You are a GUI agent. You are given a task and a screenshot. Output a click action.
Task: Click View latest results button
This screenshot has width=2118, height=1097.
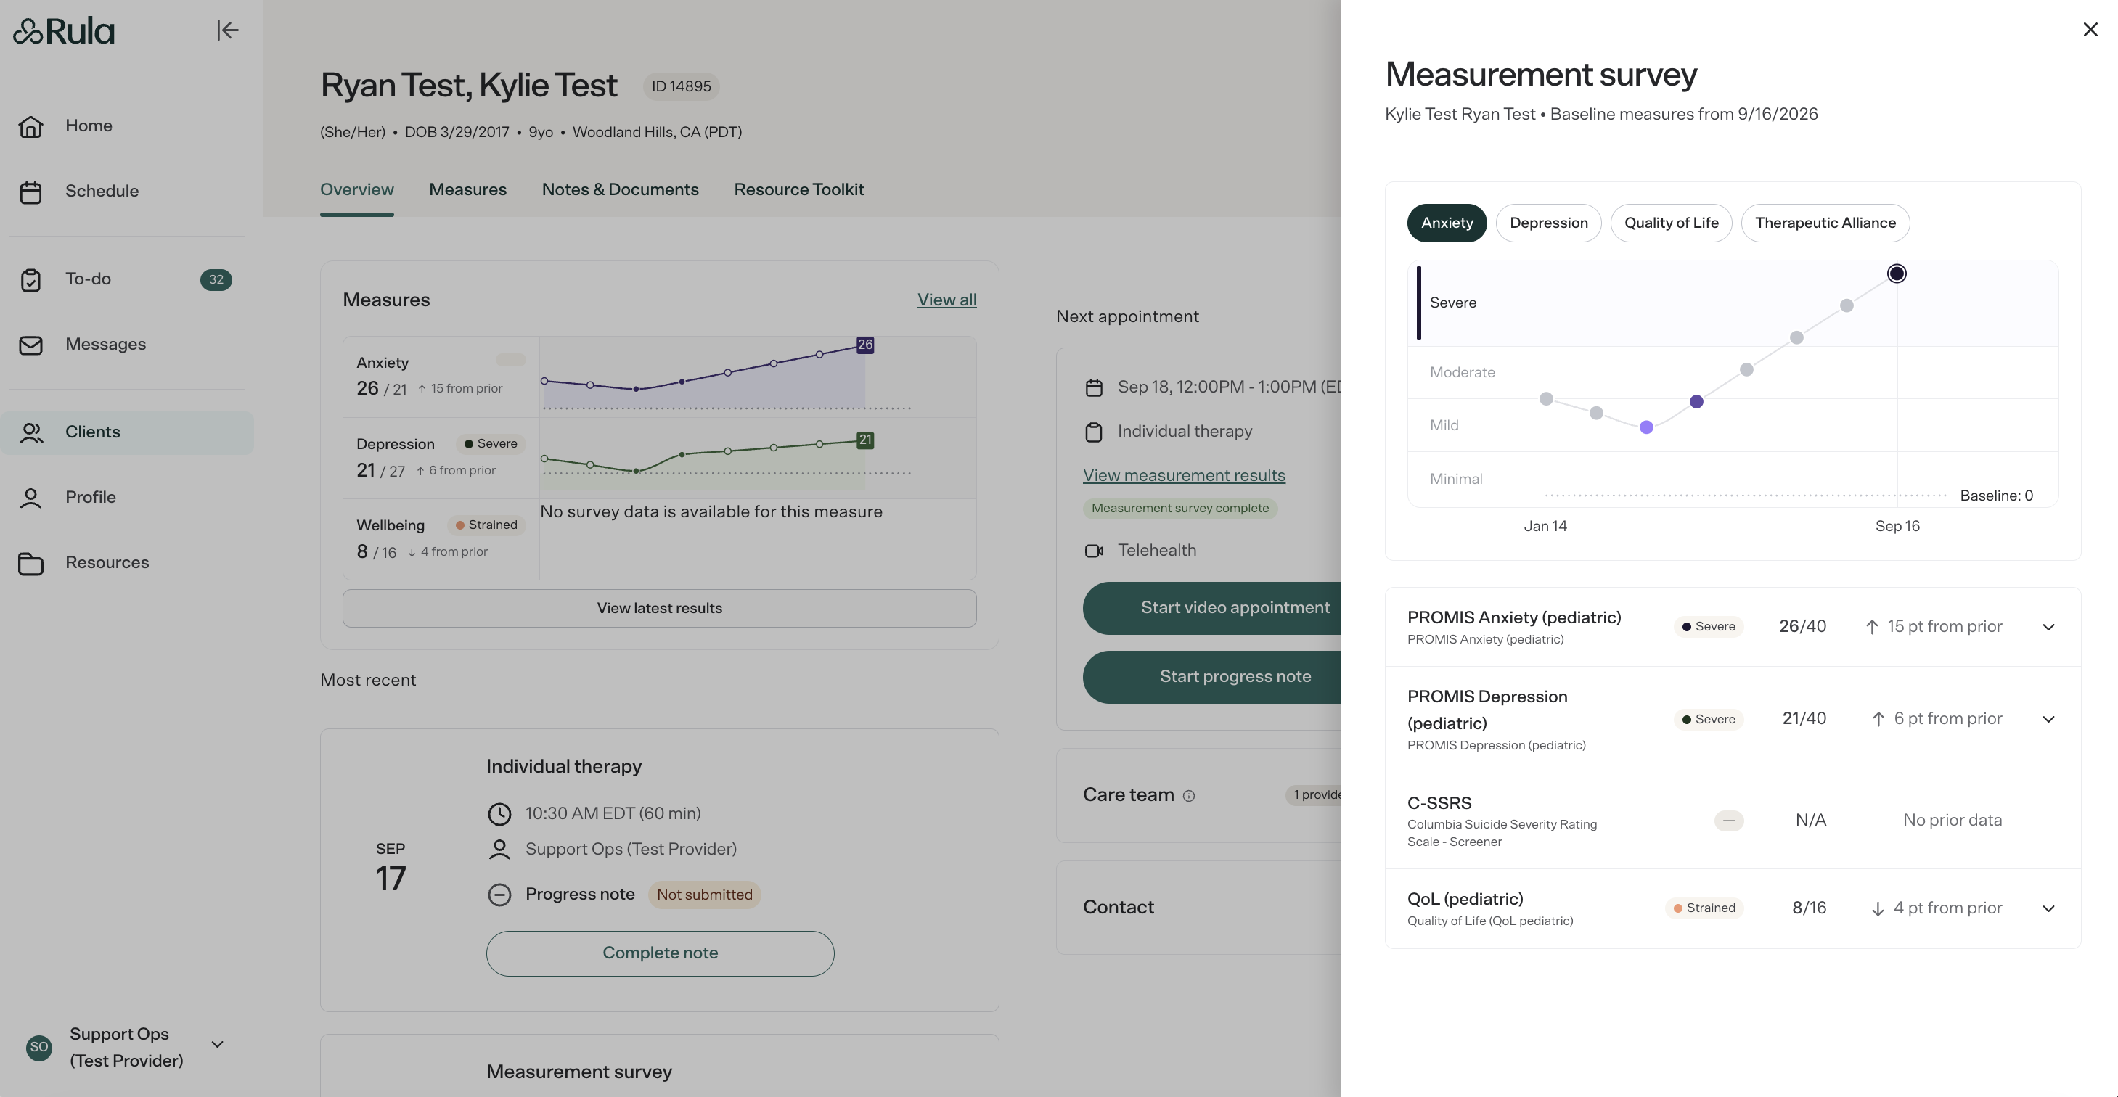click(659, 608)
